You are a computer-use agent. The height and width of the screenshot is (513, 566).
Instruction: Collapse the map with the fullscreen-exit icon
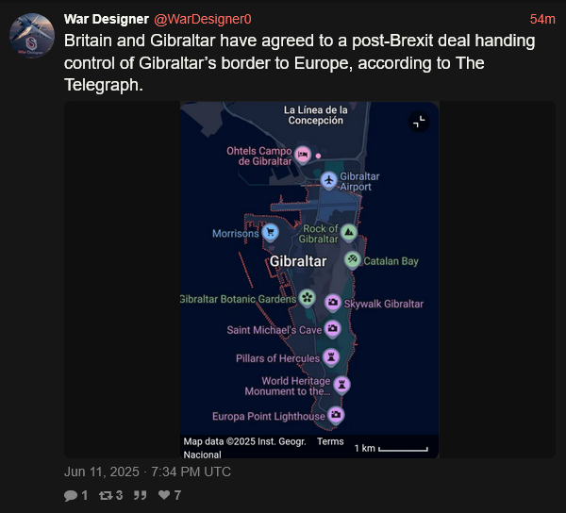pyautogui.click(x=419, y=122)
